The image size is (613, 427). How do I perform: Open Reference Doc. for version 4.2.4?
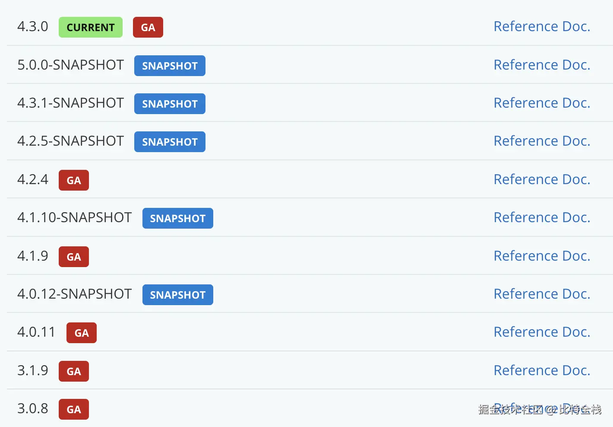tap(542, 179)
